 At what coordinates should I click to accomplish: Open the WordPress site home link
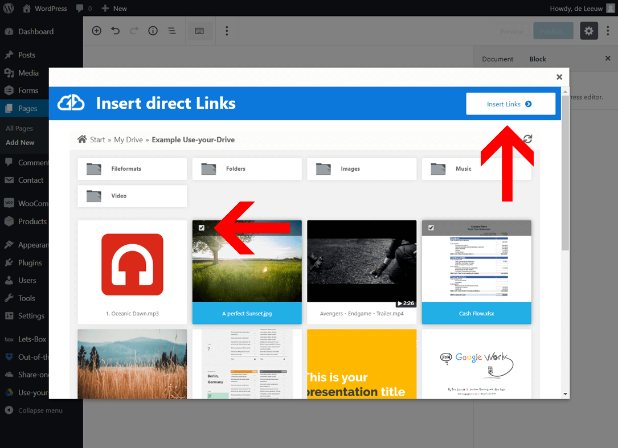click(x=44, y=9)
